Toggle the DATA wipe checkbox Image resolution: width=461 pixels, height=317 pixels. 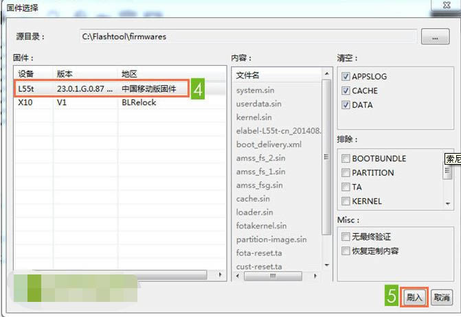pyautogui.click(x=346, y=105)
